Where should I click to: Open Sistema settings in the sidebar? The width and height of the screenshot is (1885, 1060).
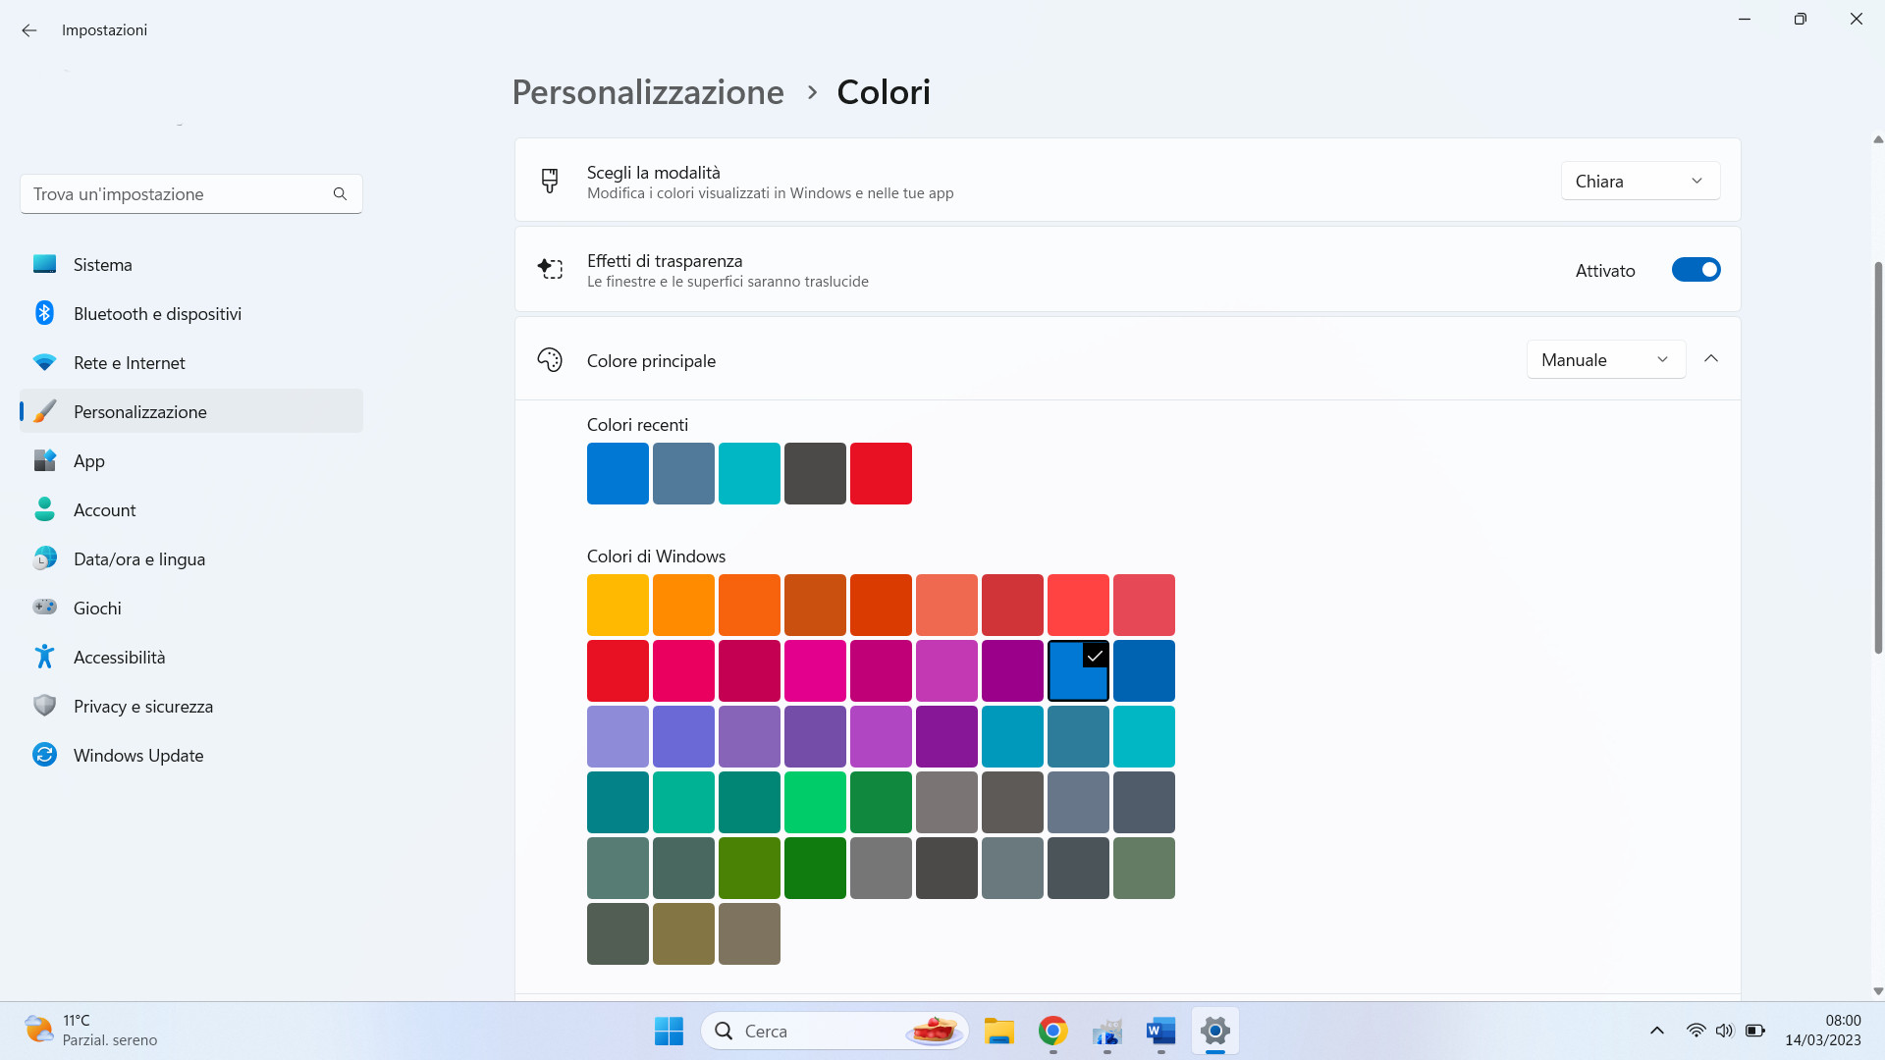pos(103,264)
